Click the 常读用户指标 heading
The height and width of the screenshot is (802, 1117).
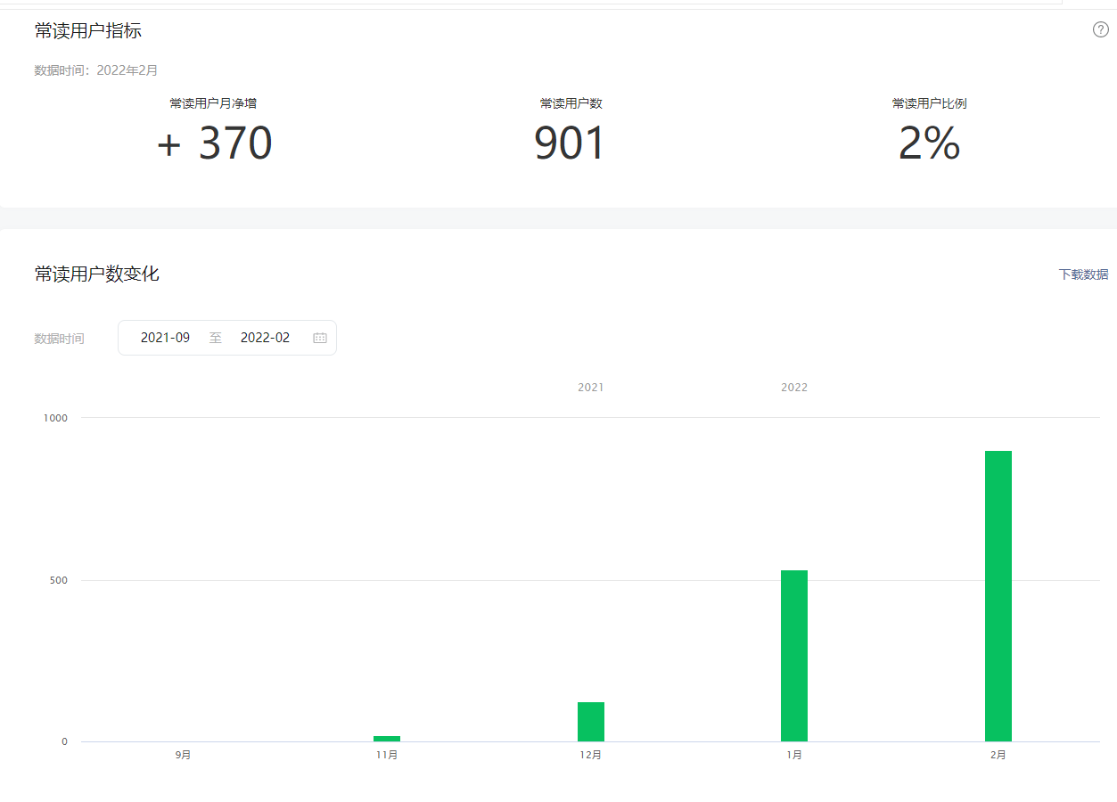[87, 31]
